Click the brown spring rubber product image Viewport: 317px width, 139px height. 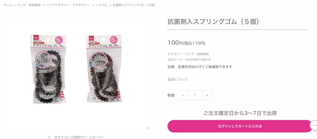[x=104, y=69]
